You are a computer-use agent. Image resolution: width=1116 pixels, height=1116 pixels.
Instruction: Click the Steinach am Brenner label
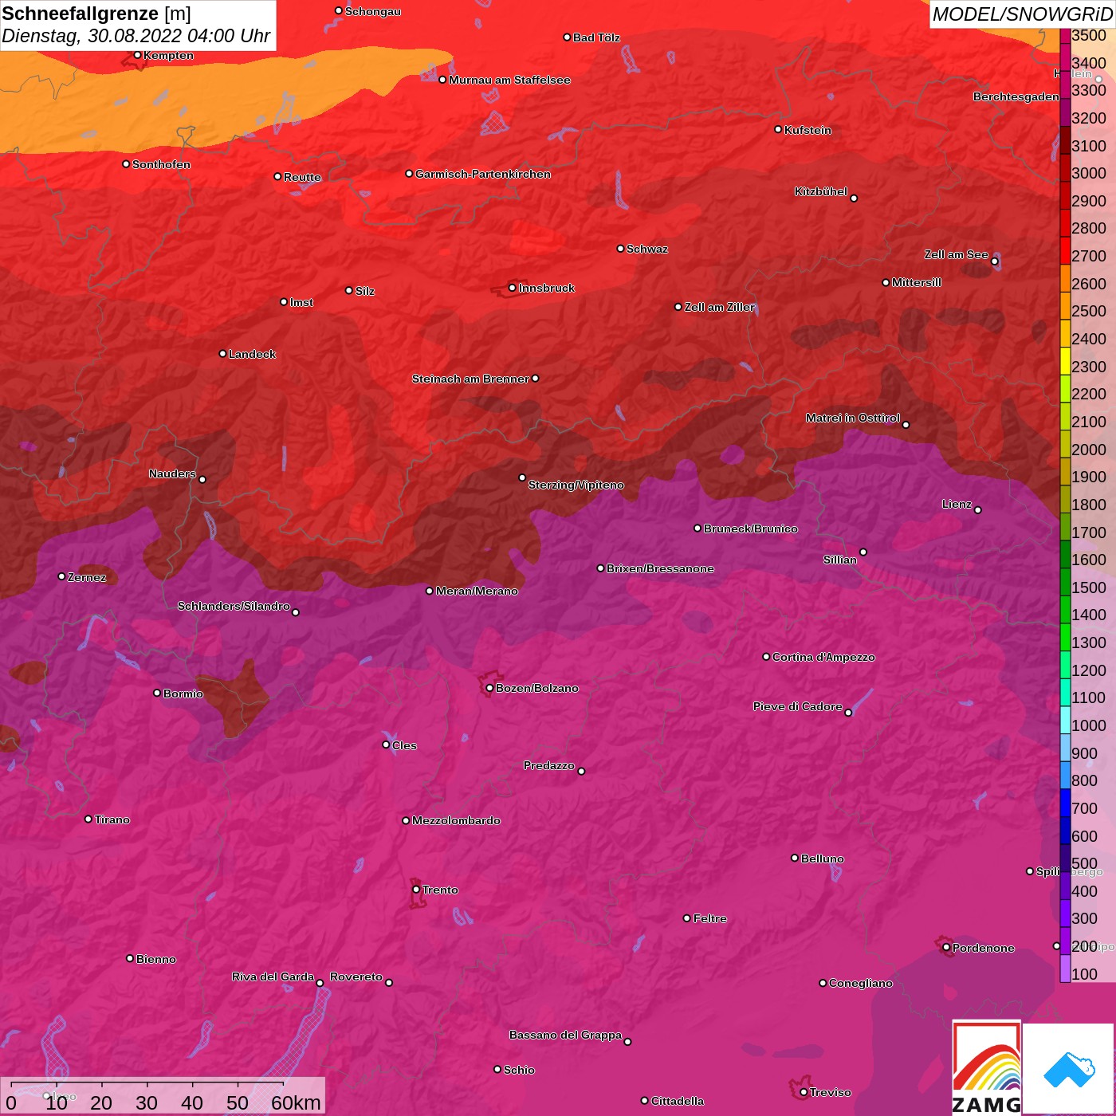click(470, 379)
